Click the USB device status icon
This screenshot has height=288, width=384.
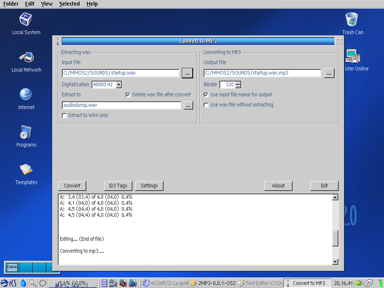(369, 283)
